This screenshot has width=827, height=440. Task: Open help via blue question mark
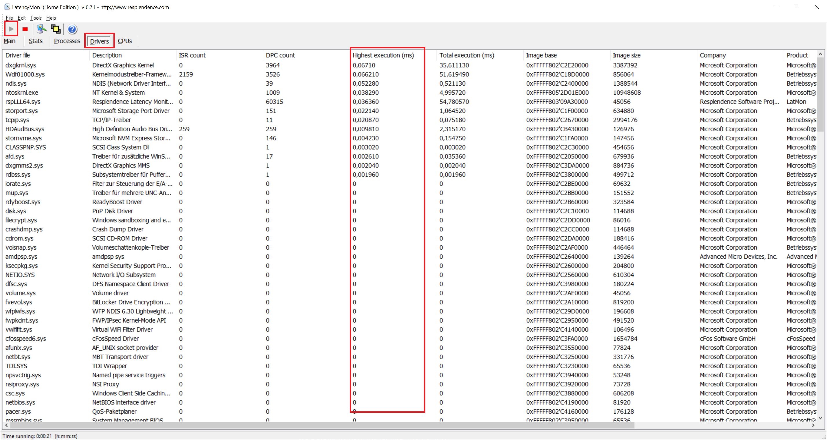point(72,30)
